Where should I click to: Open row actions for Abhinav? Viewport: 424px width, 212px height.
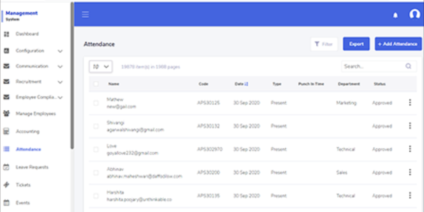[410, 172]
